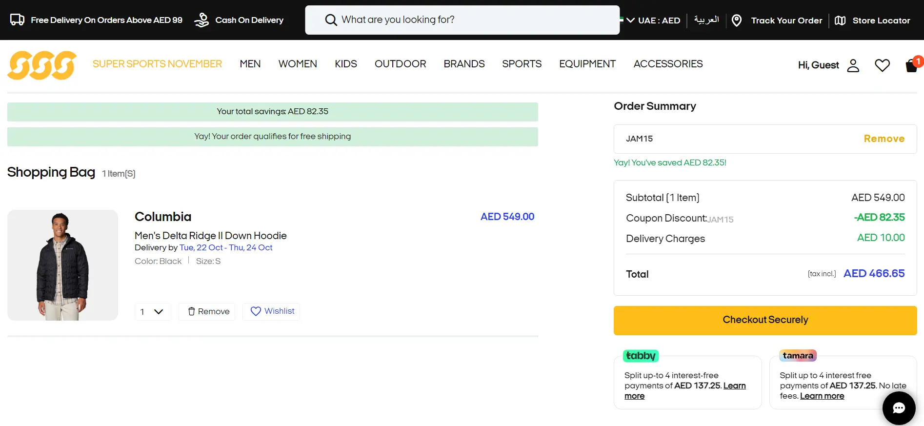
Task: Click the Order Summary heading
Action: point(655,106)
